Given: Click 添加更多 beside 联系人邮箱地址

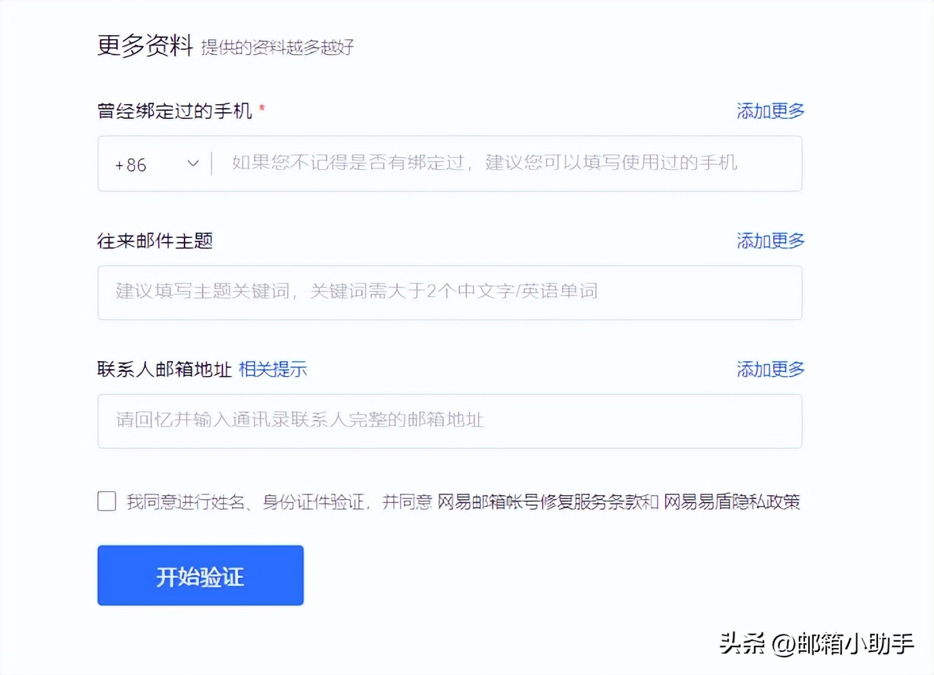Looking at the screenshot, I should pos(770,369).
